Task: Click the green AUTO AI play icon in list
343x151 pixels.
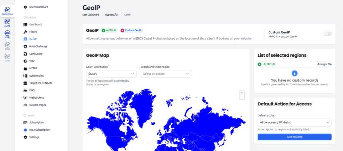Action: tap(260, 64)
